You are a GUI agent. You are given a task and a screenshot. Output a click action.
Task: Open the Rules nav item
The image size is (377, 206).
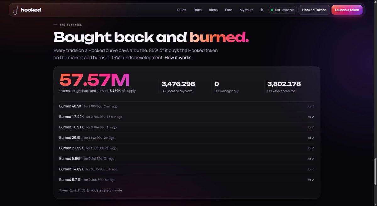pos(182,10)
